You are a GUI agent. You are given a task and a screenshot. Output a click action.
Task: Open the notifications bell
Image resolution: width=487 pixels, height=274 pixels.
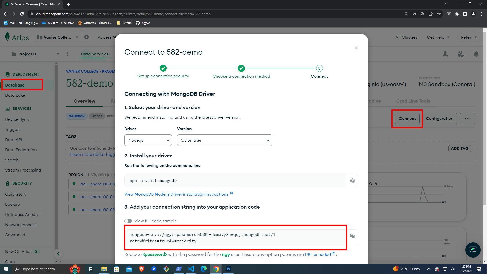[476, 54]
